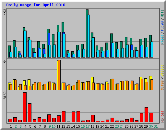Click the cyan pages bar for day 4
Screen dimensions: 166x130
pos(25,44)
